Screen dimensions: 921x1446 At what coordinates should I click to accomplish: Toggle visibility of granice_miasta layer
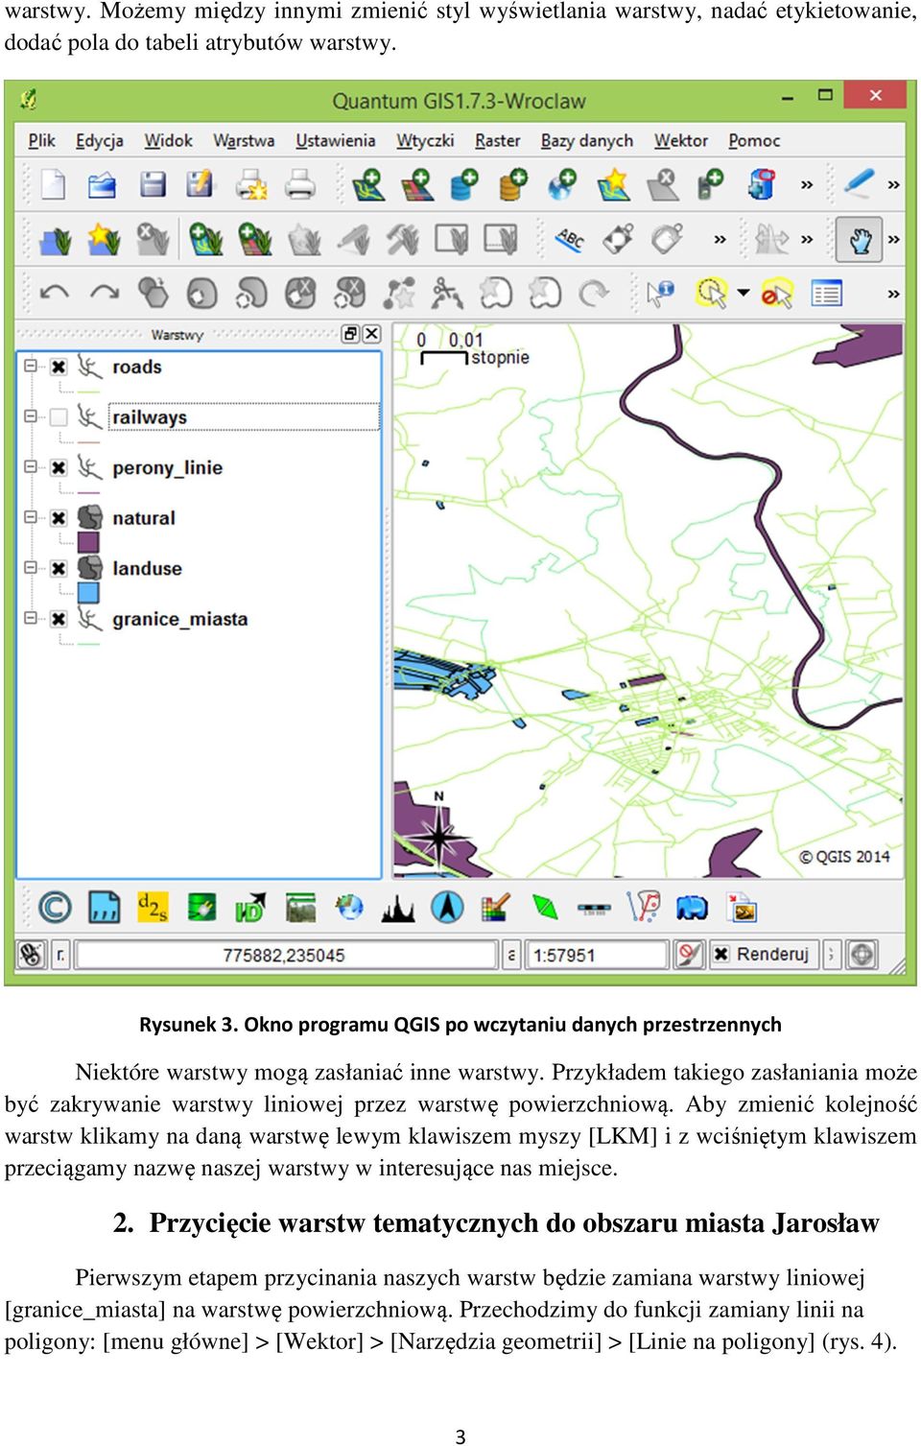tap(59, 619)
